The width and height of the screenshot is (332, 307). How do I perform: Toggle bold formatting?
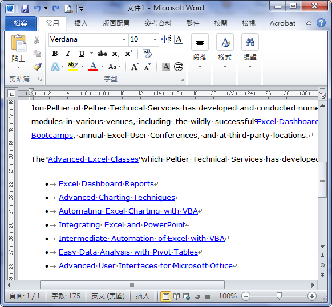[x=55, y=54]
